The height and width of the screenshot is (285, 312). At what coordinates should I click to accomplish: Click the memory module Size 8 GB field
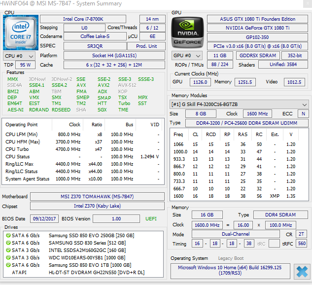(201, 114)
